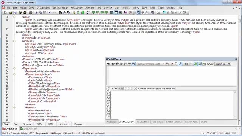Click the Location text US on line 13
The image size is (242, 136).
[36, 38]
